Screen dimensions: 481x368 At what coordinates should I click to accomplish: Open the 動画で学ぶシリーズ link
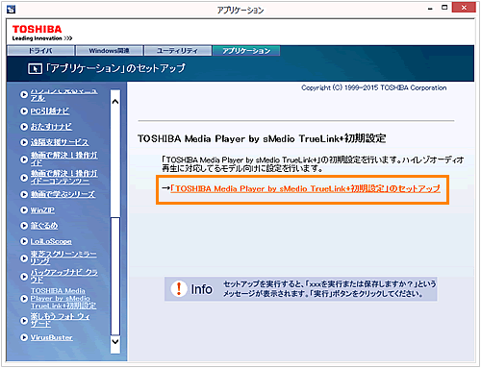[x=63, y=194]
